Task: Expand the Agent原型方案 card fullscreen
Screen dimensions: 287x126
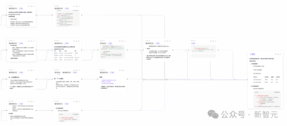Action: 79,41
